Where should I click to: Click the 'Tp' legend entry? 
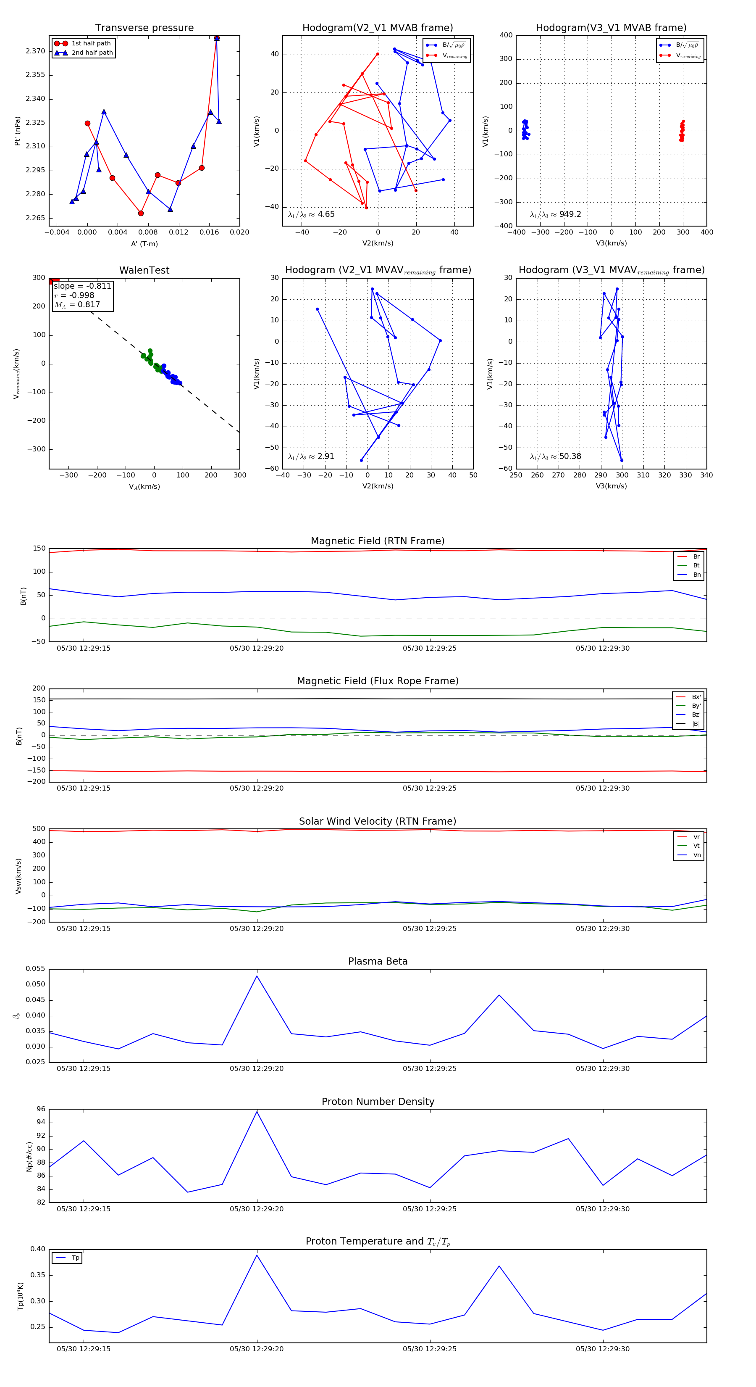[68, 1258]
